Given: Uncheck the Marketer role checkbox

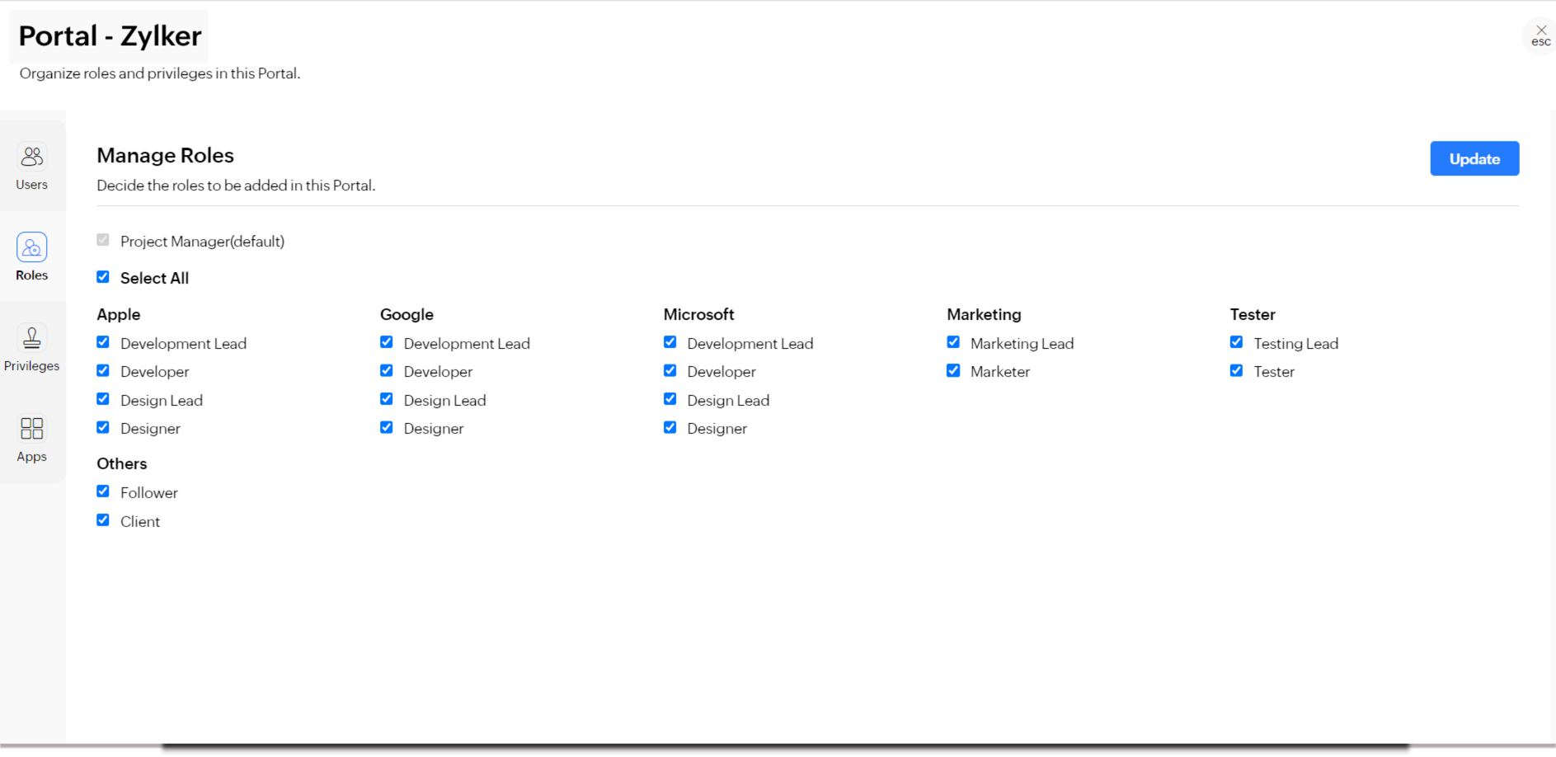Looking at the screenshot, I should [x=953, y=371].
